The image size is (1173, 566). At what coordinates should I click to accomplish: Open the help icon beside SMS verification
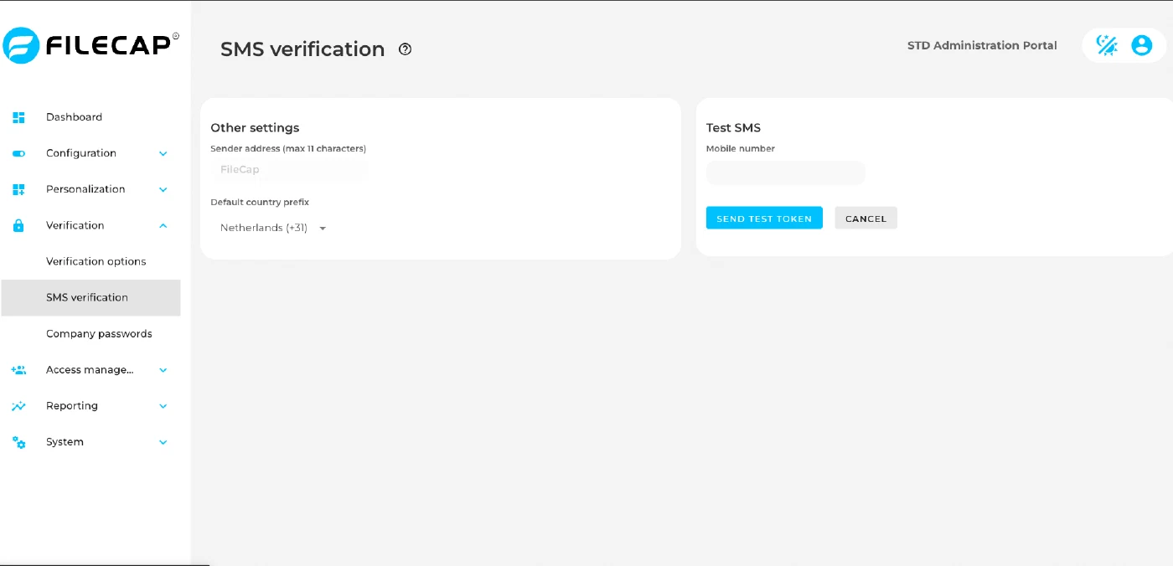[x=406, y=49]
